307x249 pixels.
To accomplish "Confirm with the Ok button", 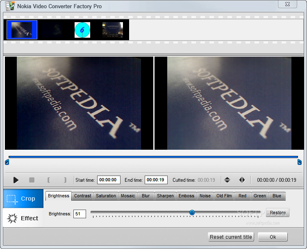I will tap(273, 237).
